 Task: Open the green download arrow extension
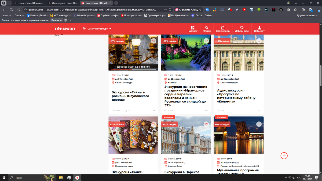[259, 9]
